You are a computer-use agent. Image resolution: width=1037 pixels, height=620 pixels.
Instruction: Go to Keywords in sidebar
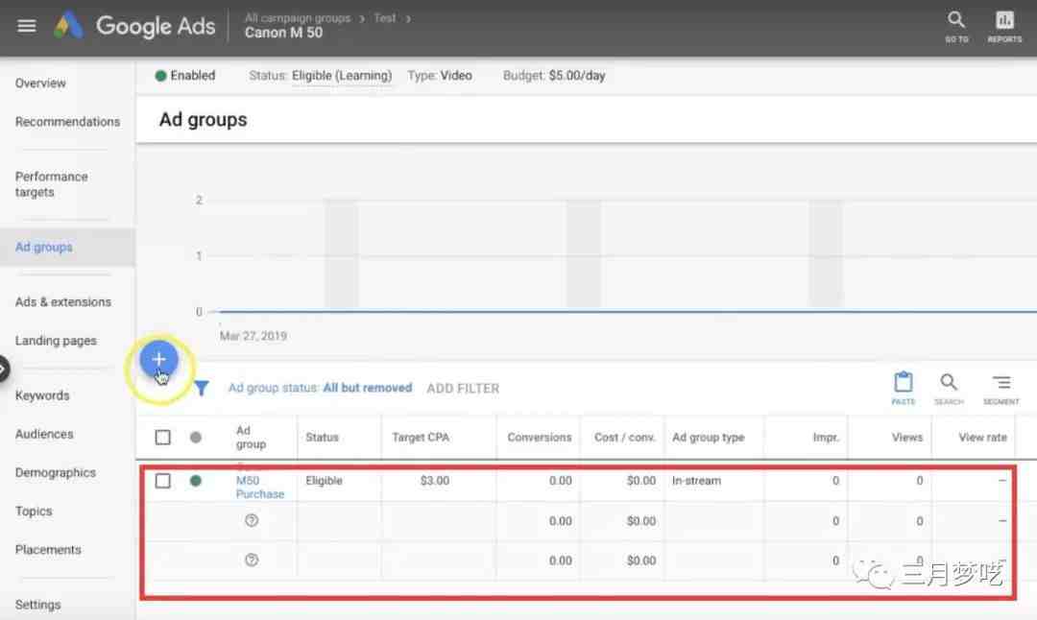coord(42,395)
